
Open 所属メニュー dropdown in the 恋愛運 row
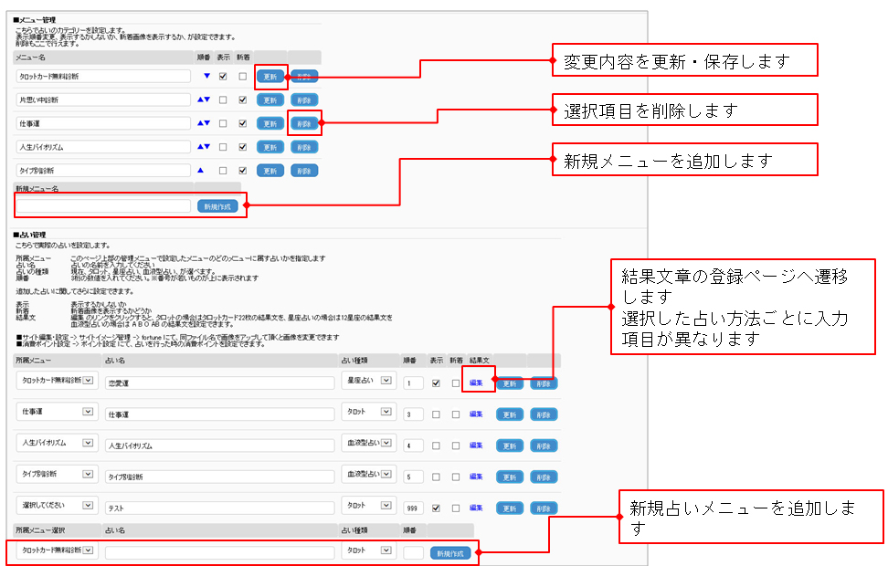coord(88,381)
